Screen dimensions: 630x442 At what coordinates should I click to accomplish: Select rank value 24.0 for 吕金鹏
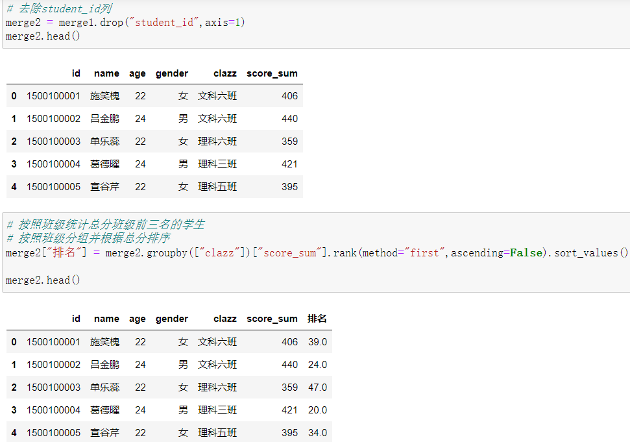(x=317, y=365)
